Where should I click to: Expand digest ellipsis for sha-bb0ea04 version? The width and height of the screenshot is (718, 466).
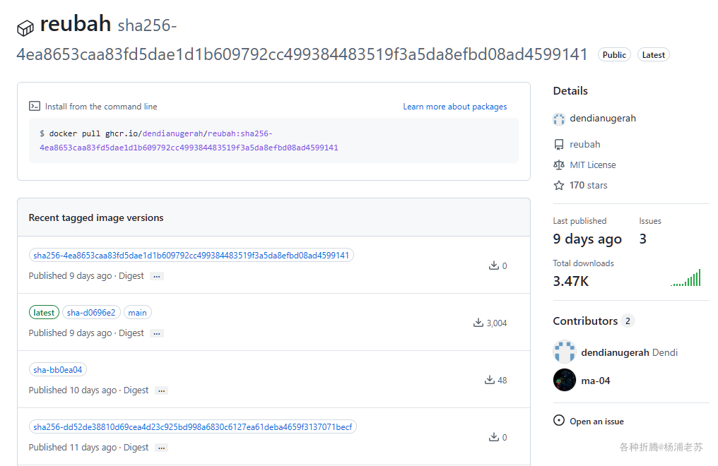[162, 390]
